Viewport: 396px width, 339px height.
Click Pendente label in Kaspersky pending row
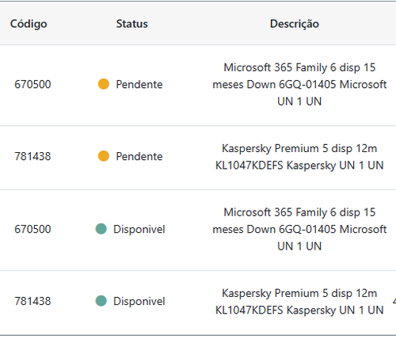(139, 156)
